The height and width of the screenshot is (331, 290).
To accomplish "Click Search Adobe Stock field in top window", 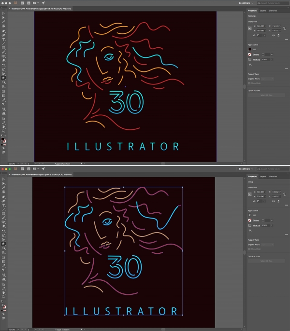I will pyautogui.click(x=273, y=3).
